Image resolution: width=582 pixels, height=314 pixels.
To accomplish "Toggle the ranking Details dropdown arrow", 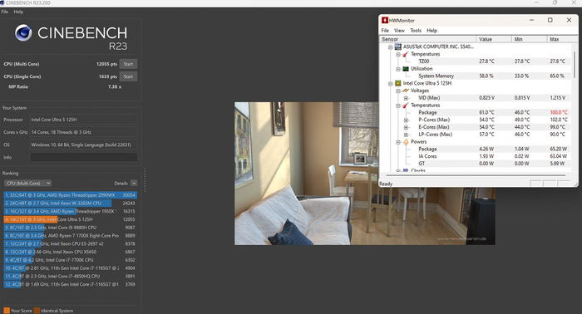I will (x=134, y=183).
